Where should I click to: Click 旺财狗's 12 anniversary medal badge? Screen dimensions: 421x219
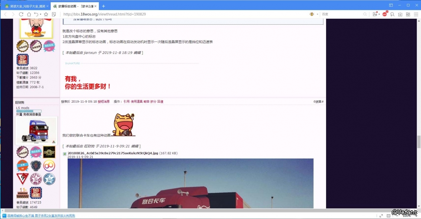click(36, 193)
